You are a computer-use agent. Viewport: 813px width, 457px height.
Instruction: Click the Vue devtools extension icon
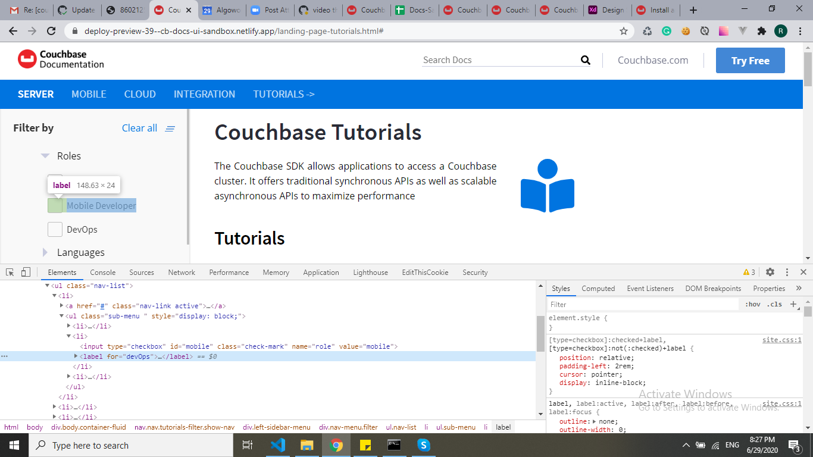pos(743,31)
